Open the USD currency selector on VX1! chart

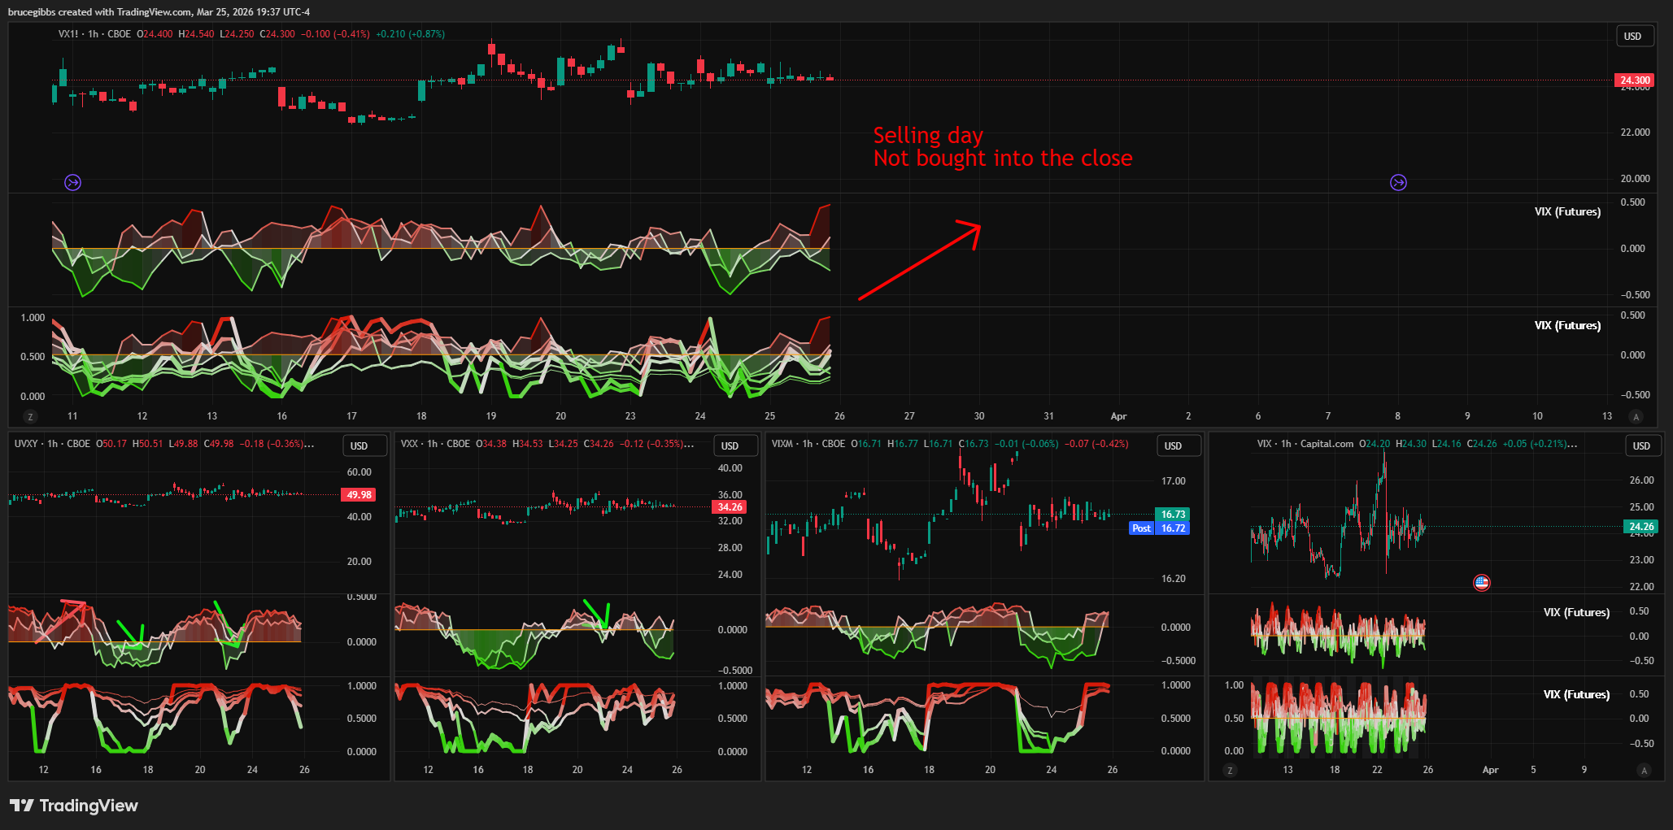pyautogui.click(x=1632, y=36)
